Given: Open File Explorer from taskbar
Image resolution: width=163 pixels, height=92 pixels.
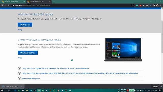Looking at the screenshot, I should pyautogui.click(x=27, y=90).
